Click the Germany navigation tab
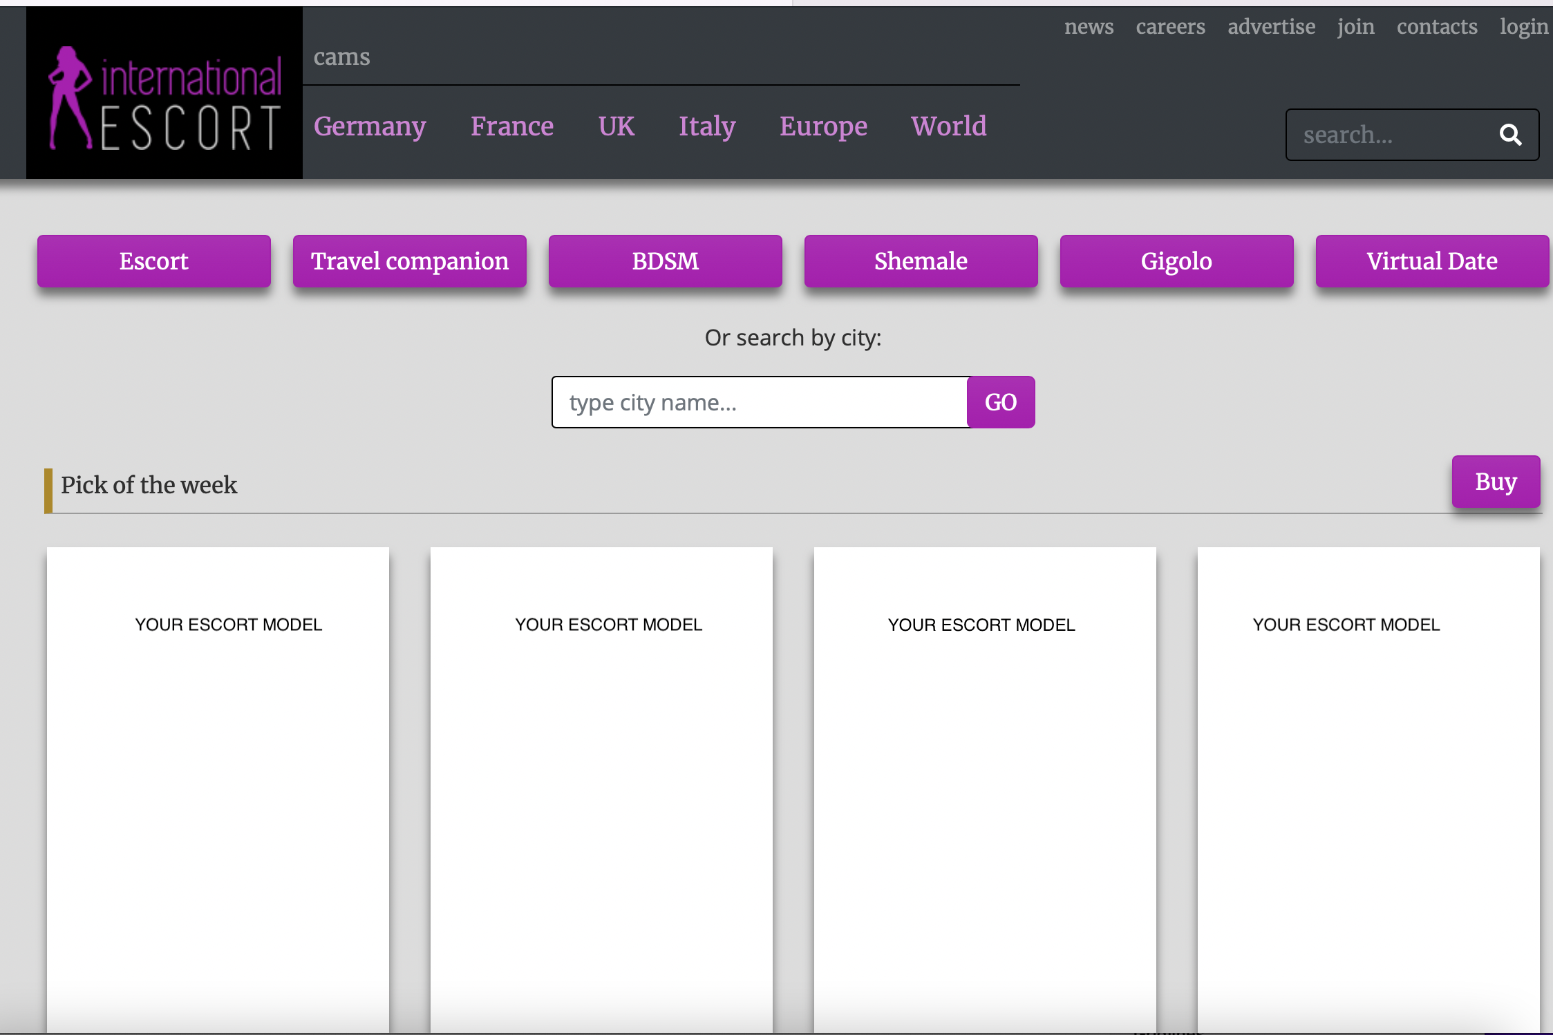1553x1035 pixels. pyautogui.click(x=370, y=126)
